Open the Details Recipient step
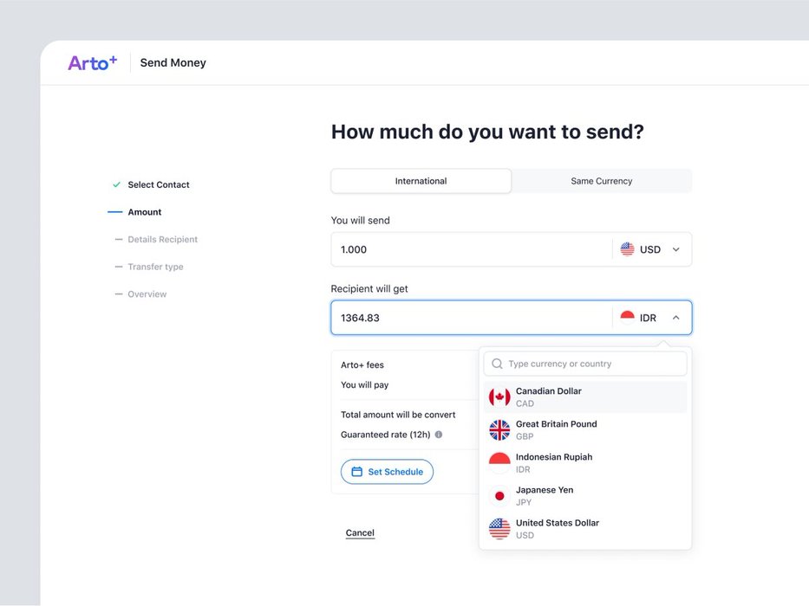 tap(162, 240)
